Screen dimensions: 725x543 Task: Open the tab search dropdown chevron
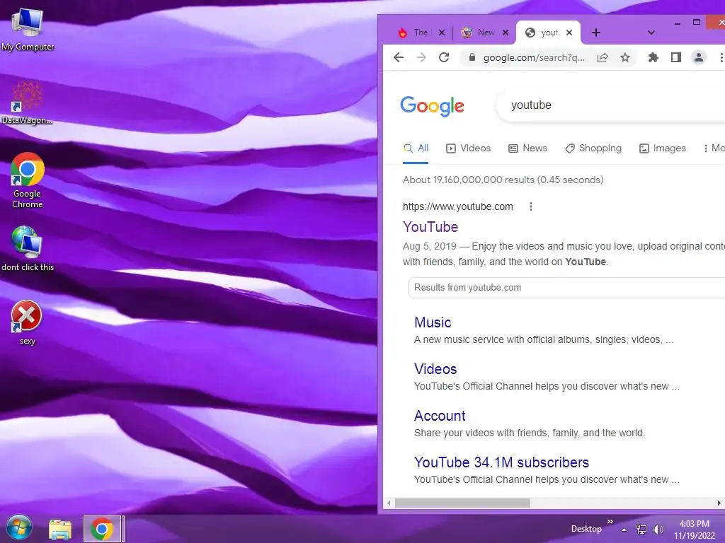pyautogui.click(x=651, y=33)
